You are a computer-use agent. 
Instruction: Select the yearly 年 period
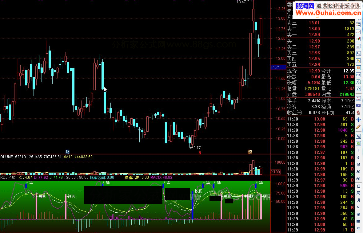coord(358,229)
